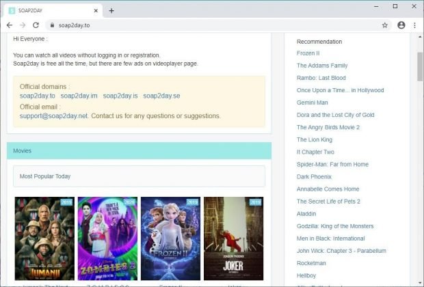Maximize the Chrome window
The height and width of the screenshot is (287, 424).
click(x=395, y=6)
